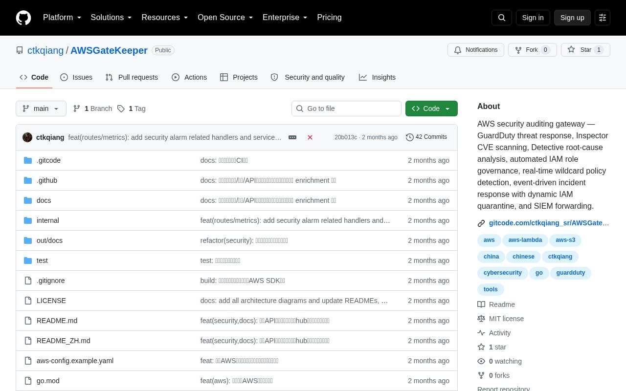Viewport: 626px width, 391px height.
Task: Open the .gitignore file
Action: coord(51,281)
